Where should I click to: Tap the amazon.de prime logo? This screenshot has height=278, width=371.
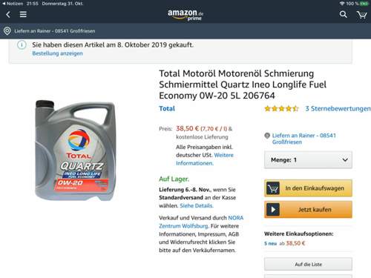tap(185, 15)
